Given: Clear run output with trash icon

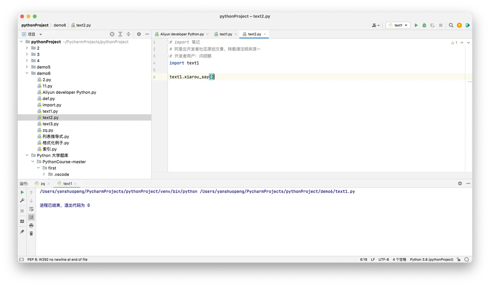Looking at the screenshot, I should click(x=31, y=233).
